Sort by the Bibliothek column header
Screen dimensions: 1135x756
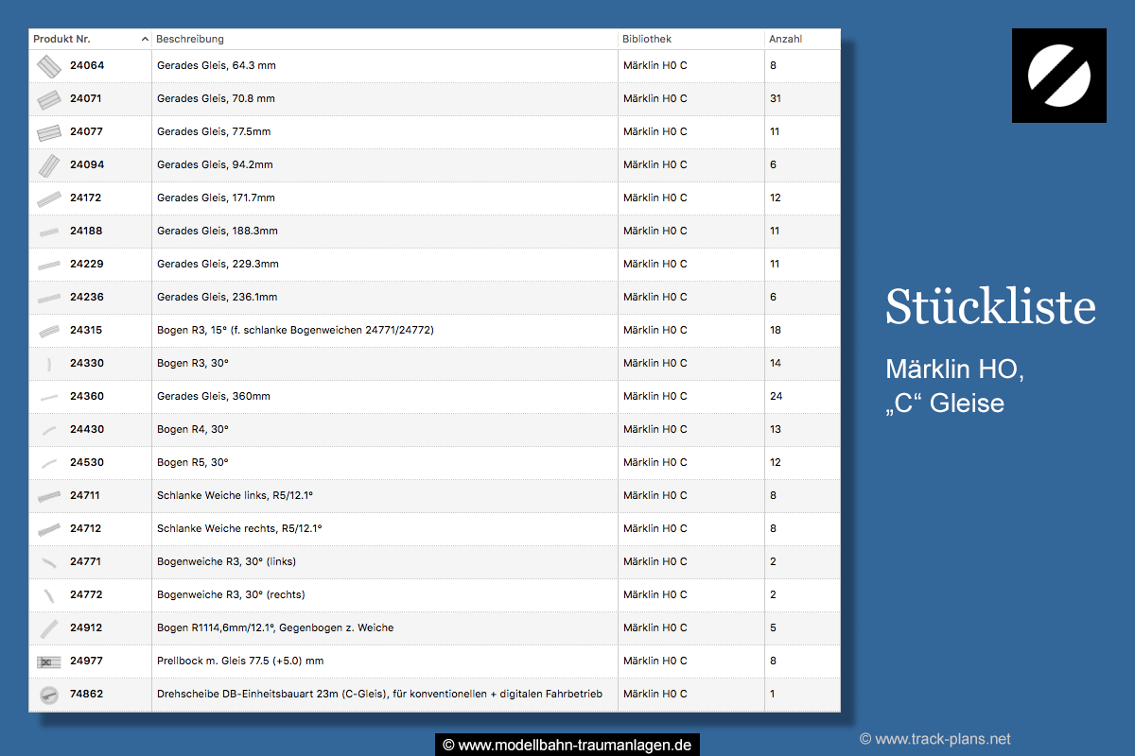[691, 39]
